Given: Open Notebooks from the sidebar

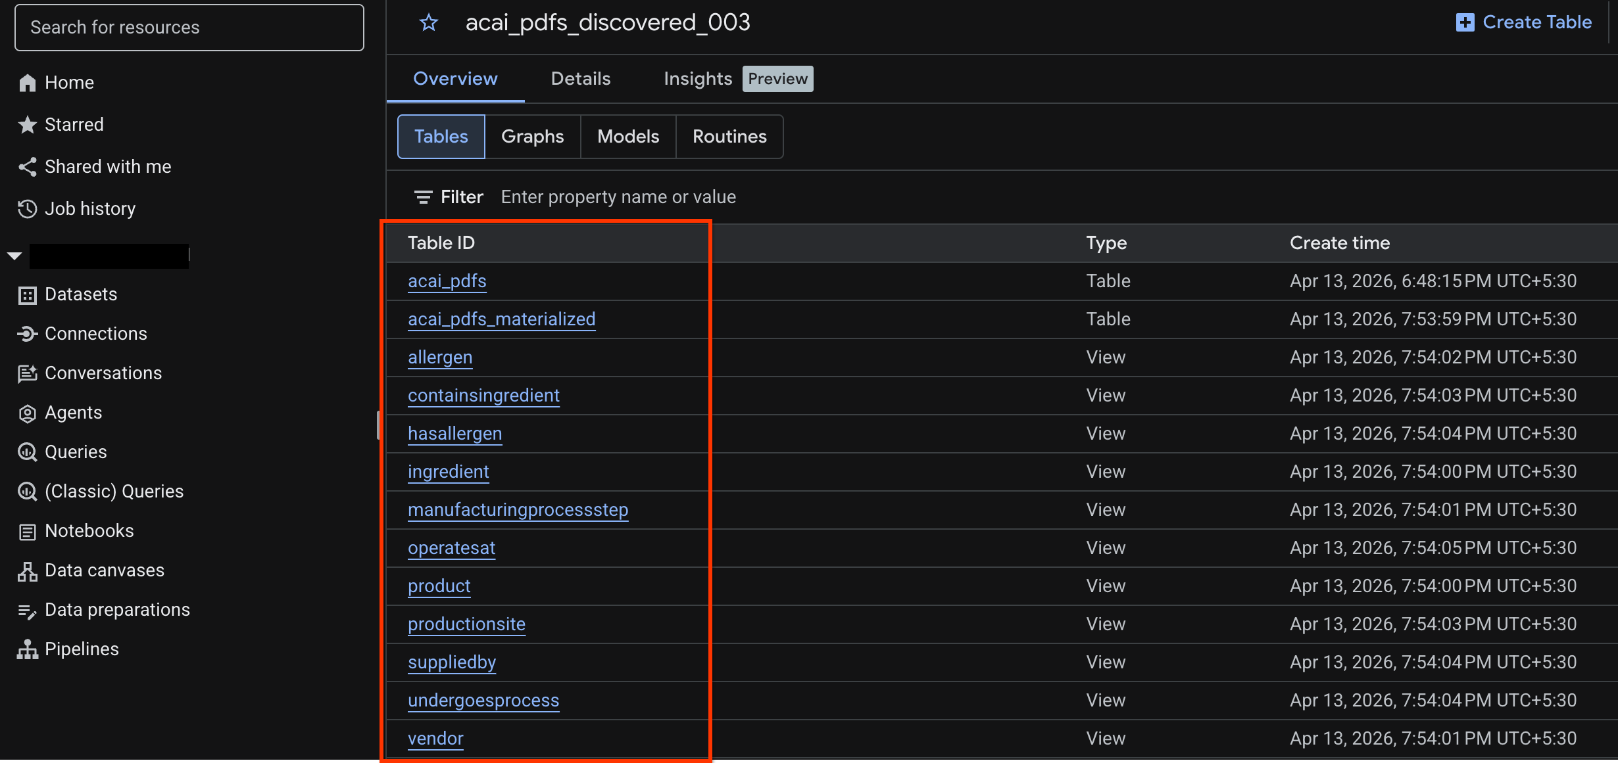Looking at the screenshot, I should (x=89, y=530).
